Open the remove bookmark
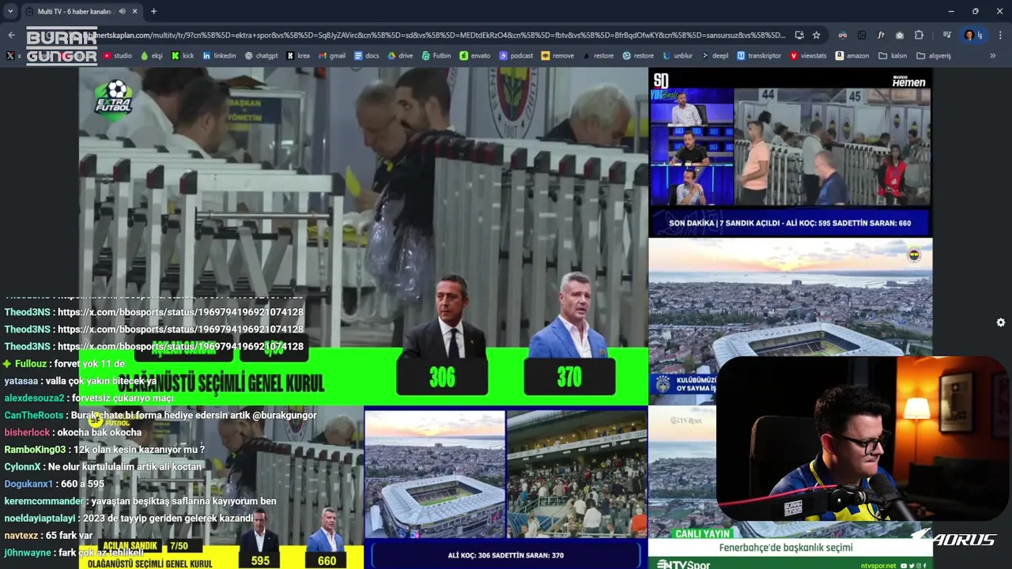 point(557,56)
